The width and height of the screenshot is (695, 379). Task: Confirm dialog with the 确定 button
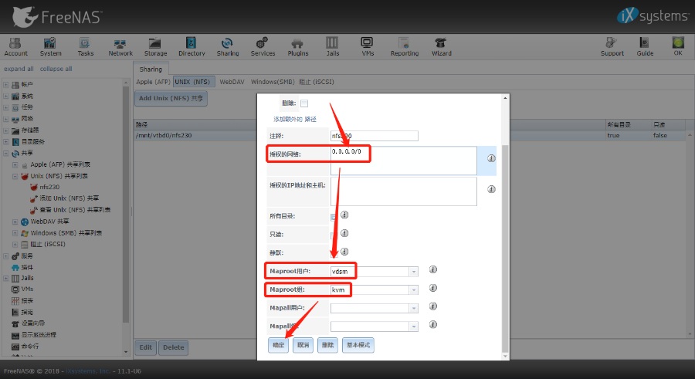(278, 345)
